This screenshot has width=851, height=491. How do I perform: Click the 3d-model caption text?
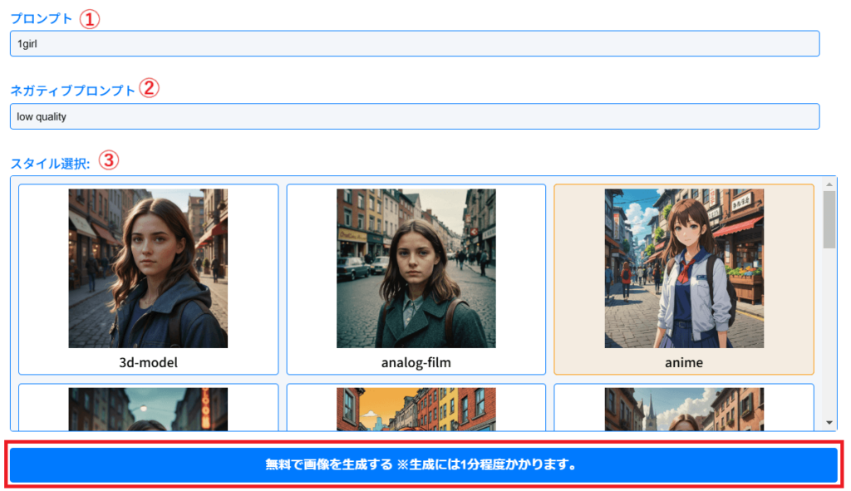click(148, 362)
